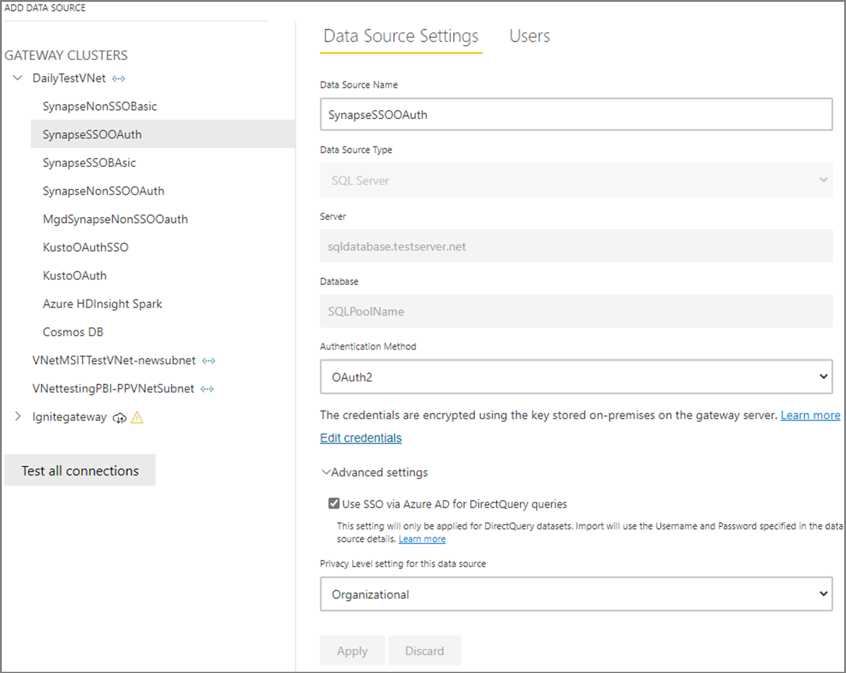
Task: Collapse the DailyTestVNet cluster
Action: pyautogui.click(x=17, y=78)
